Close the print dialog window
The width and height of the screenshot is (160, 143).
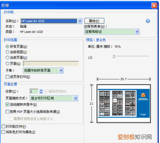(154, 5)
